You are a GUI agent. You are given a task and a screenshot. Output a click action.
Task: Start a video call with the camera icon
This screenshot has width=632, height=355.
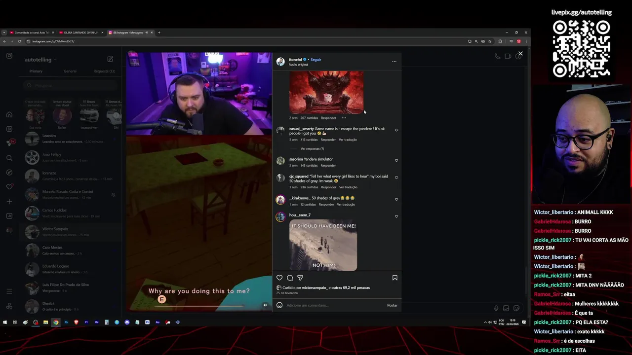coord(508,56)
